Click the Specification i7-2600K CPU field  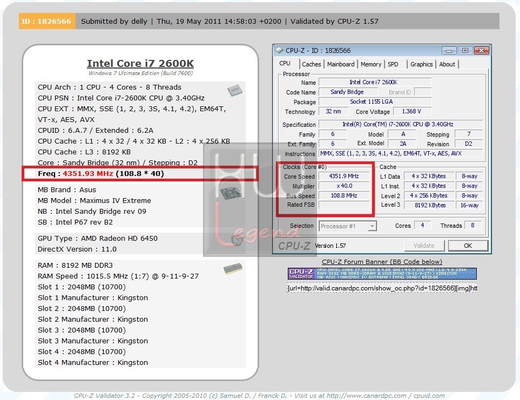click(x=401, y=124)
